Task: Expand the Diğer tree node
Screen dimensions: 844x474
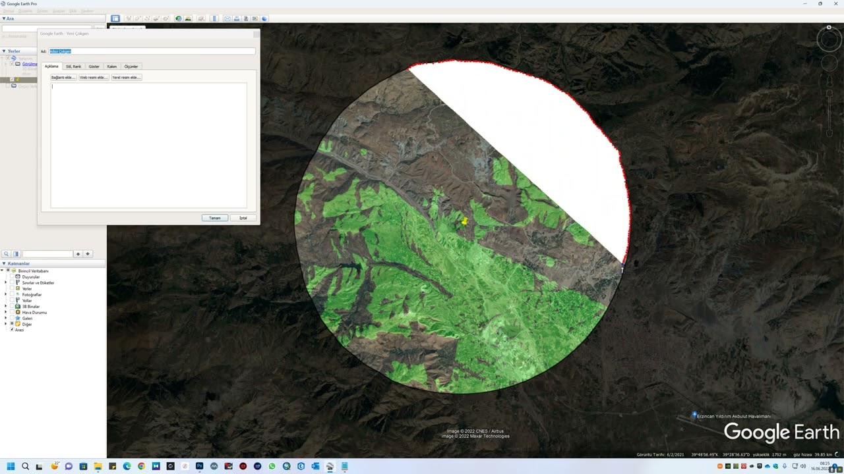Action: pos(5,324)
